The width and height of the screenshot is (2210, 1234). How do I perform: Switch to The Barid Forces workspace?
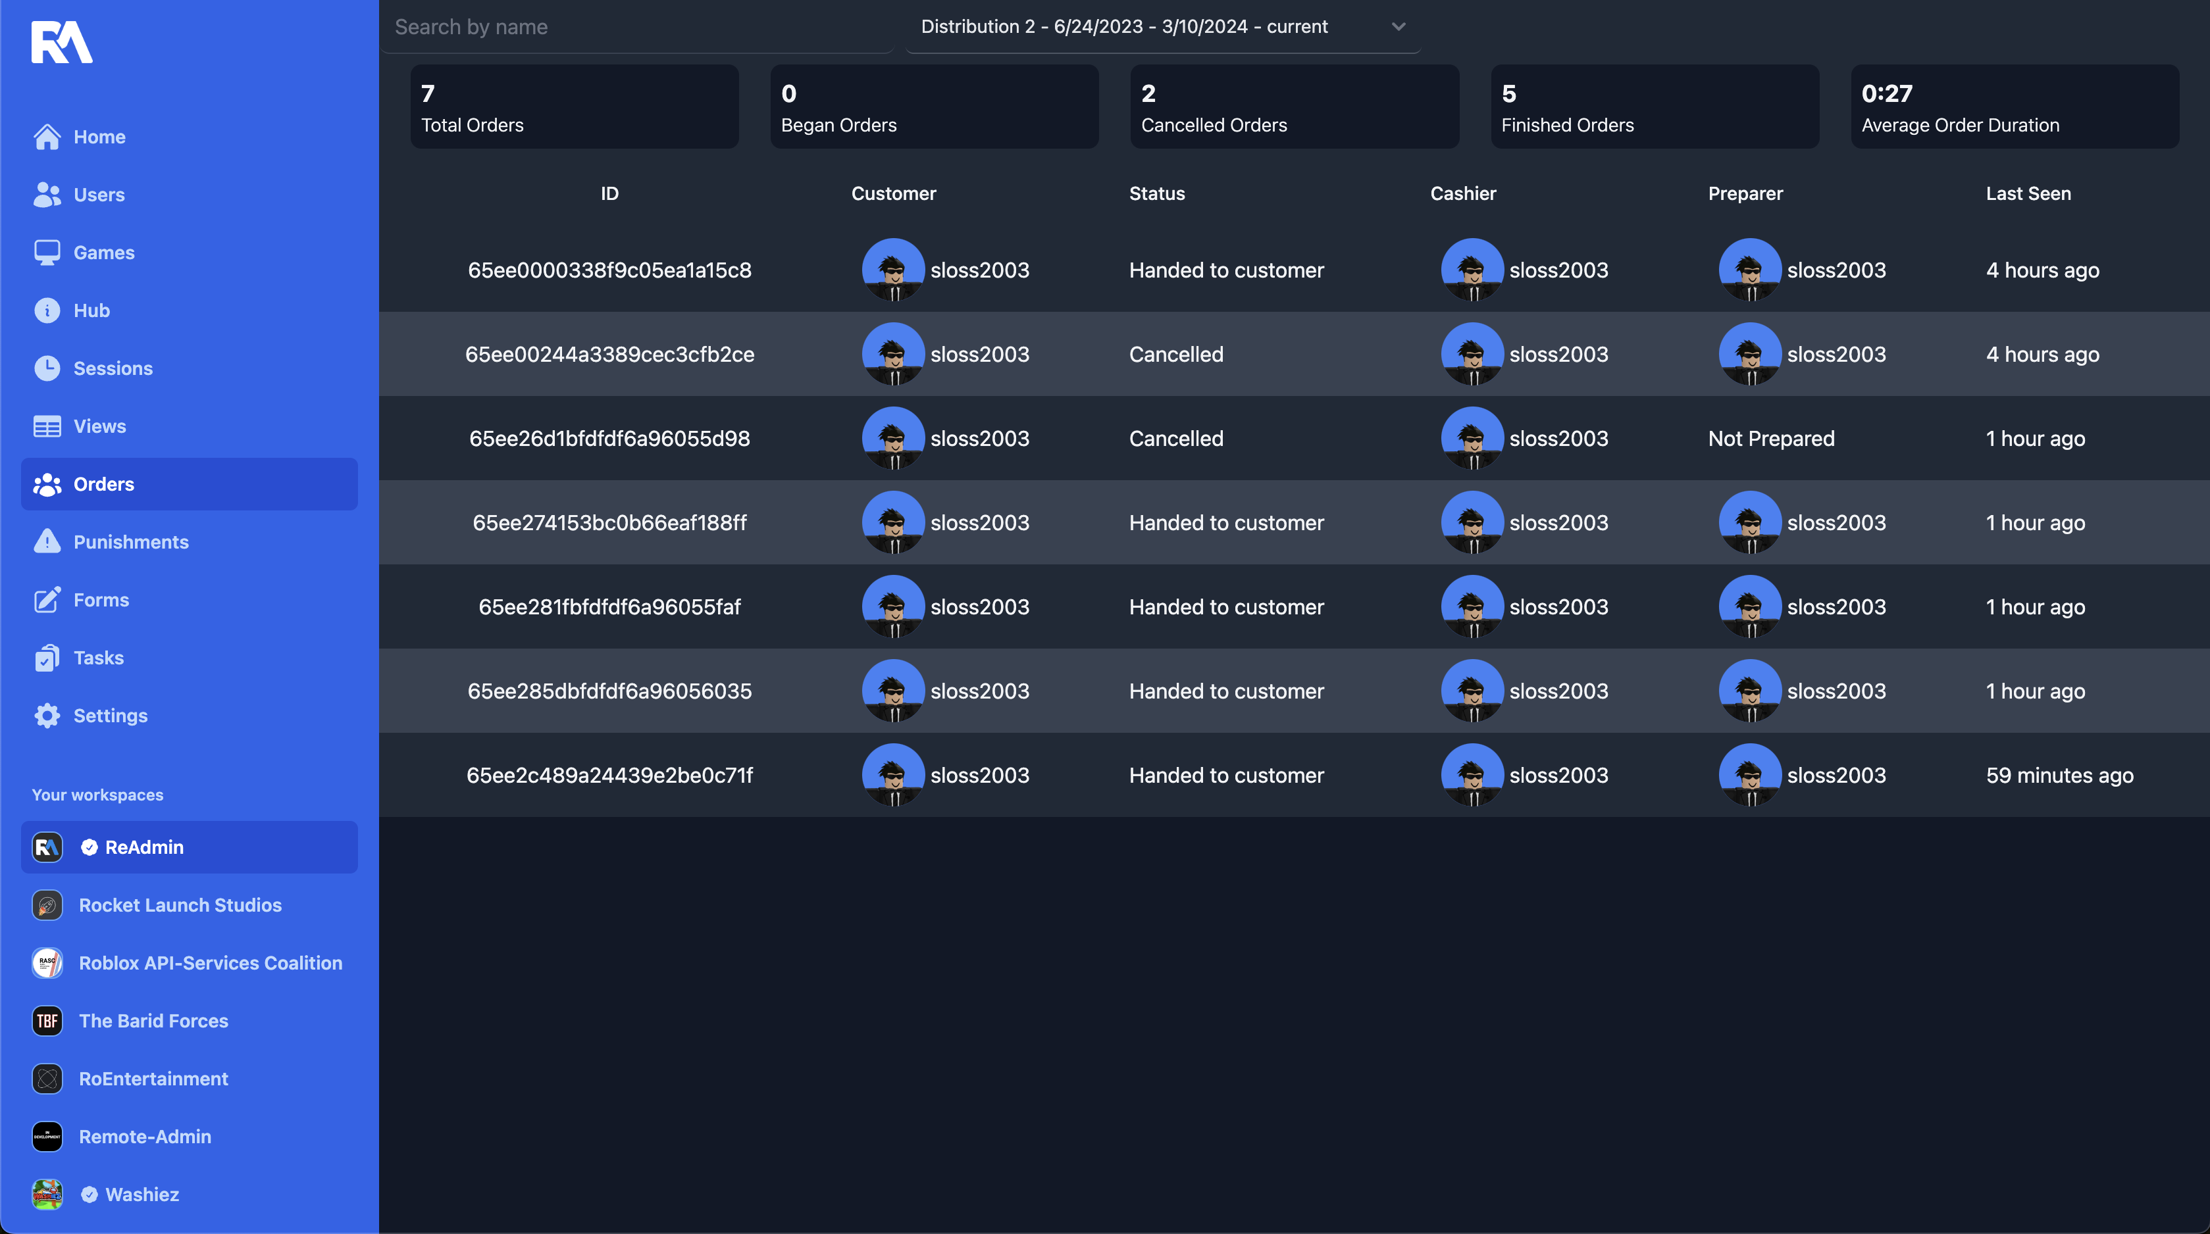pyautogui.click(x=153, y=1022)
